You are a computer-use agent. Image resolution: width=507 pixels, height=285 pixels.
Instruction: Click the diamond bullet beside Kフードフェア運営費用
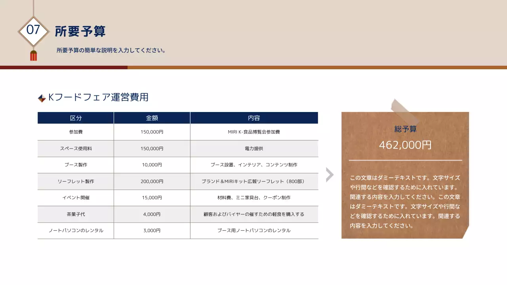click(42, 98)
